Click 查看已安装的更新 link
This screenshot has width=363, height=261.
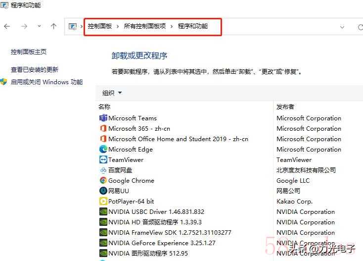click(x=35, y=70)
